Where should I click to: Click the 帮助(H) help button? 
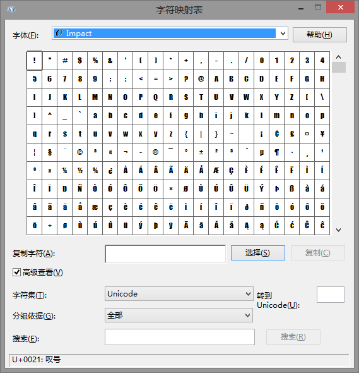(x=320, y=35)
